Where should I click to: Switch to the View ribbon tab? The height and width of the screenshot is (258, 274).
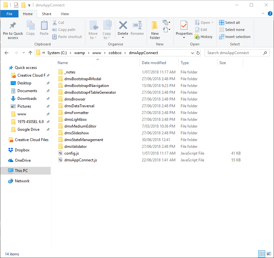tap(65, 14)
